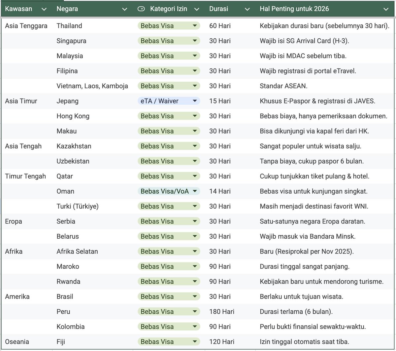Click the note 'Izin tinggal otomatis saat tiba.'
The image size is (396, 351).
pyautogui.click(x=305, y=342)
